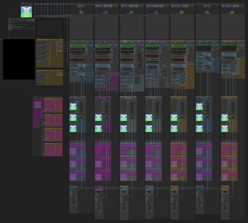Click the small red node atop the first column
This screenshot has width=248, height=223.
point(83,6)
